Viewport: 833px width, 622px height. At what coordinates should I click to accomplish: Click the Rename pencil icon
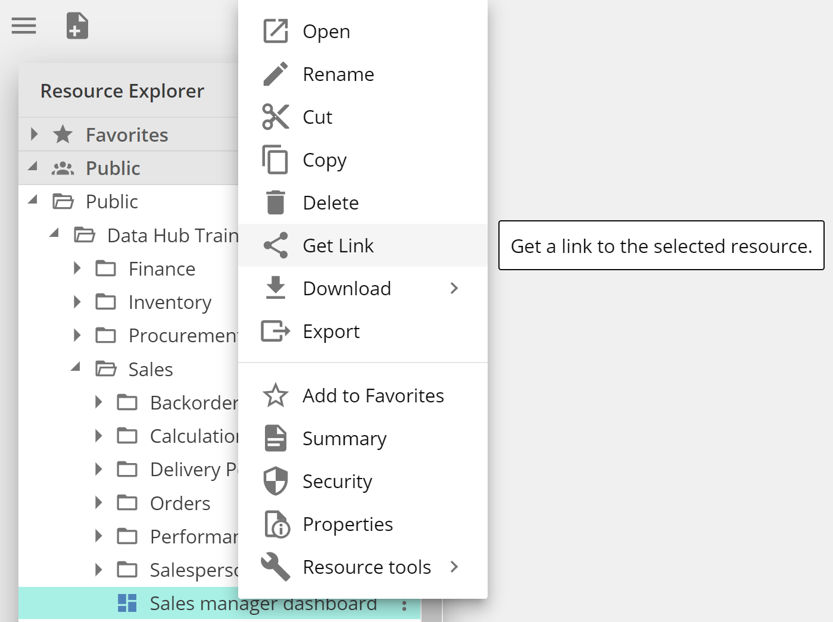(276, 74)
